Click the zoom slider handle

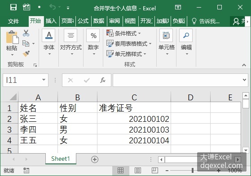point(193,171)
